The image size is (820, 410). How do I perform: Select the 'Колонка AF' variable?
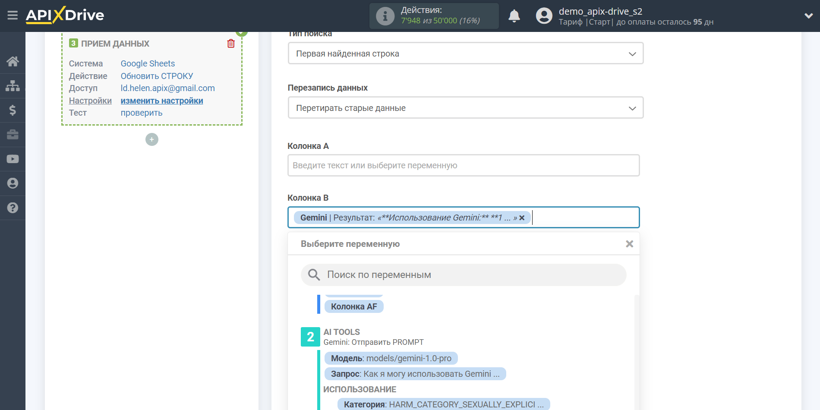(354, 306)
